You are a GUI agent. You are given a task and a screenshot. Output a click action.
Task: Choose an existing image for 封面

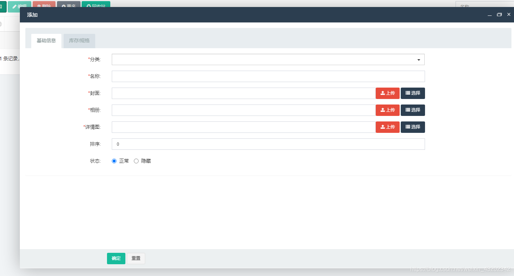coord(413,93)
